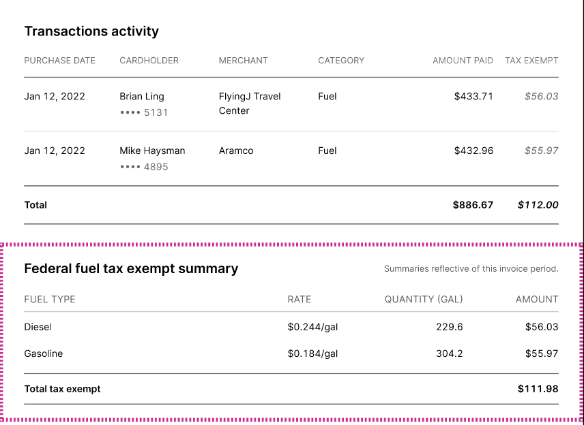Click the Amount Paid column header
584x425 pixels.
(x=463, y=61)
